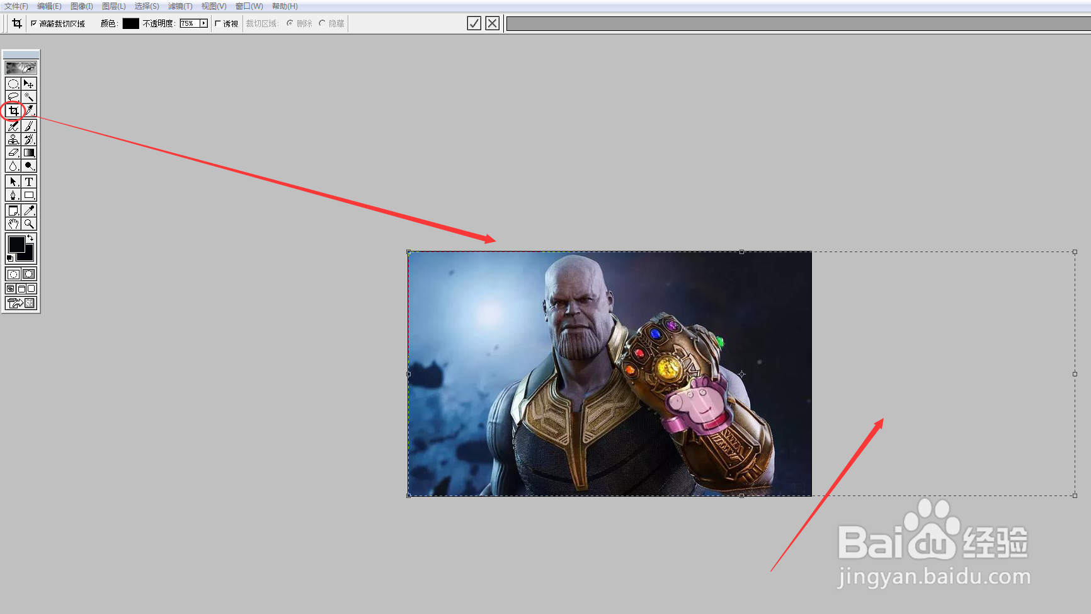
Task: Select the Healing Brush tool
Action: point(13,126)
